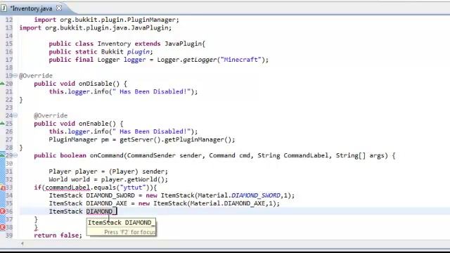Click the "yttut" string literal

[133, 188]
